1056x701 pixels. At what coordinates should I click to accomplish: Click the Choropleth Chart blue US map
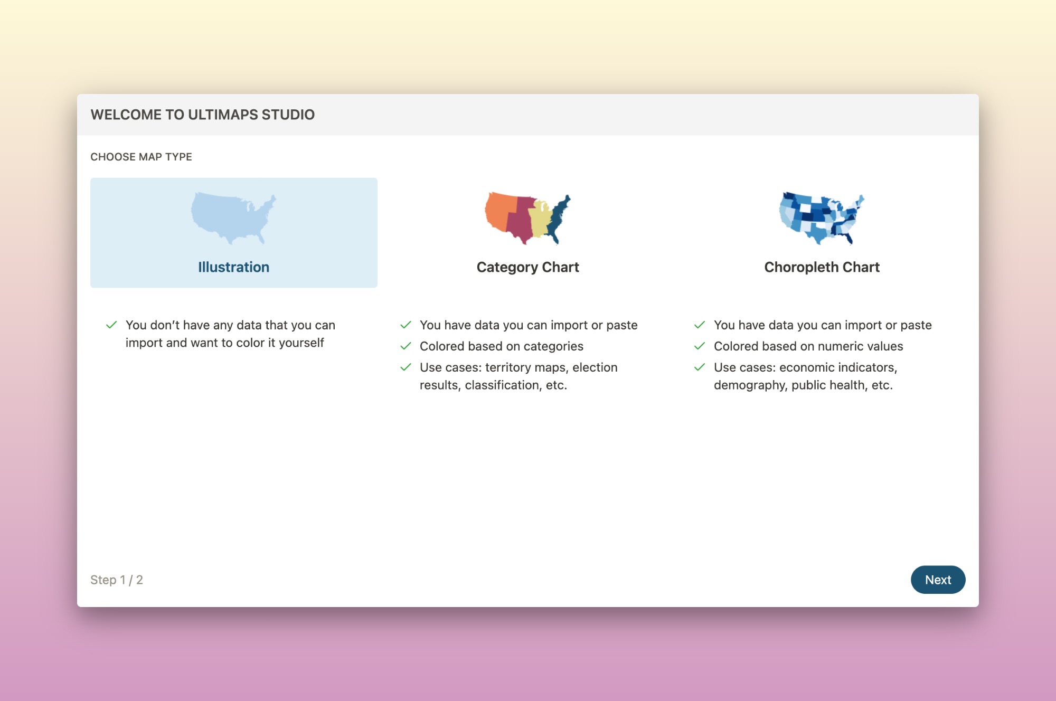click(822, 219)
